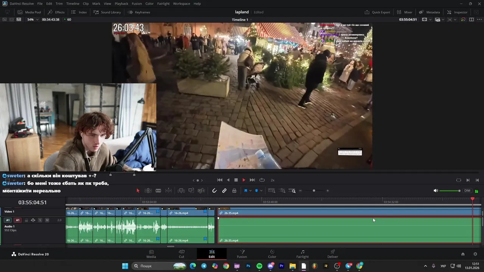Adjust the timeline zoom slider
The image size is (484, 272).
(x=314, y=191)
